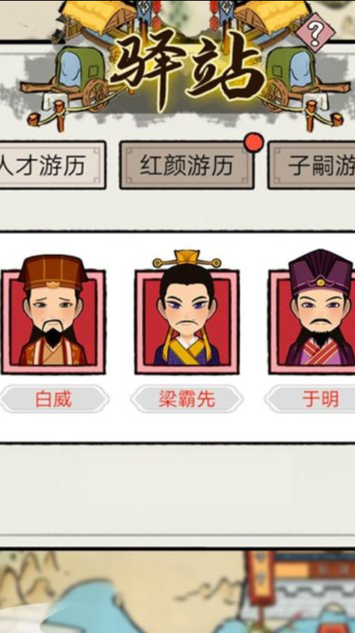
Task: Tap the red lanterns right of center
Action: pyautogui.click(x=214, y=14)
